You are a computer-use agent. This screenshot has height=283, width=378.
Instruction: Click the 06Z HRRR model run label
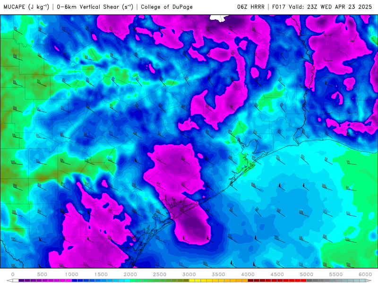point(251,7)
